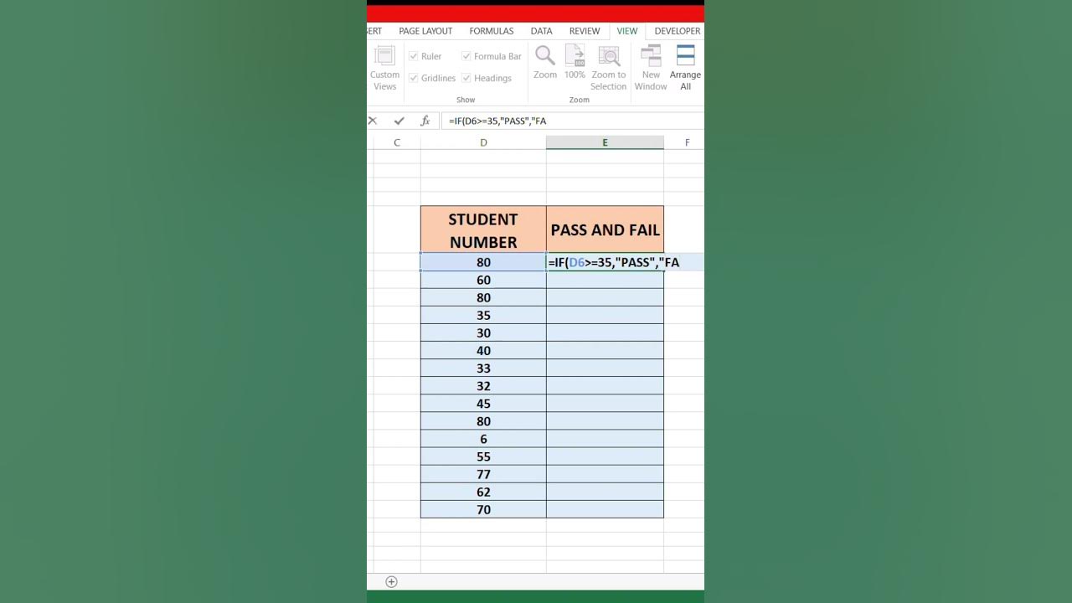Click Zoom to Selection

tap(608, 69)
